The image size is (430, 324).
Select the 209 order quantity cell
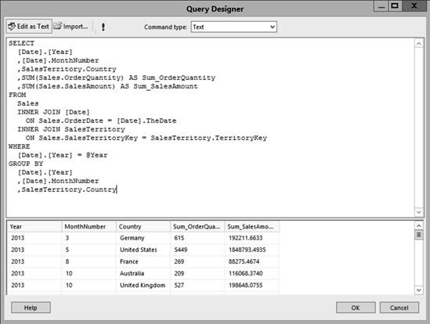(x=197, y=273)
